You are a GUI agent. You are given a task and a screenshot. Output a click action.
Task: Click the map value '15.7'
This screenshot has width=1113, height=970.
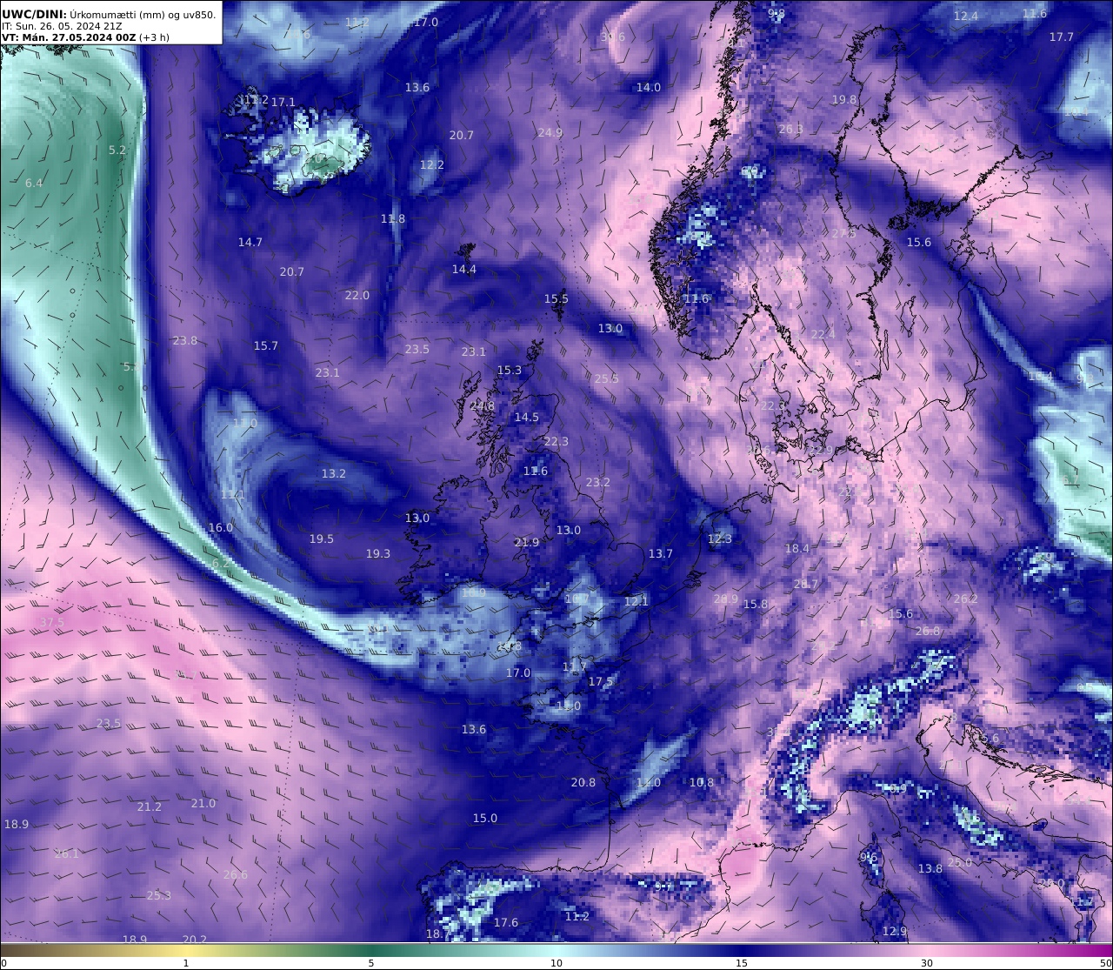[x=266, y=345]
